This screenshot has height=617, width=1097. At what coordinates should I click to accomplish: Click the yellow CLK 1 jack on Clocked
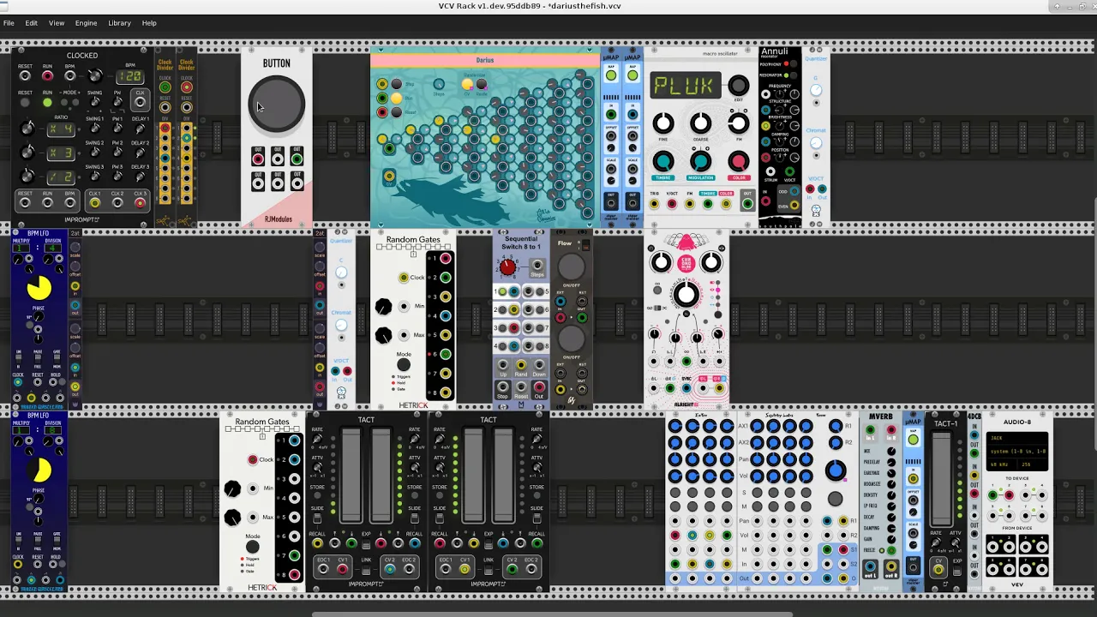94,203
